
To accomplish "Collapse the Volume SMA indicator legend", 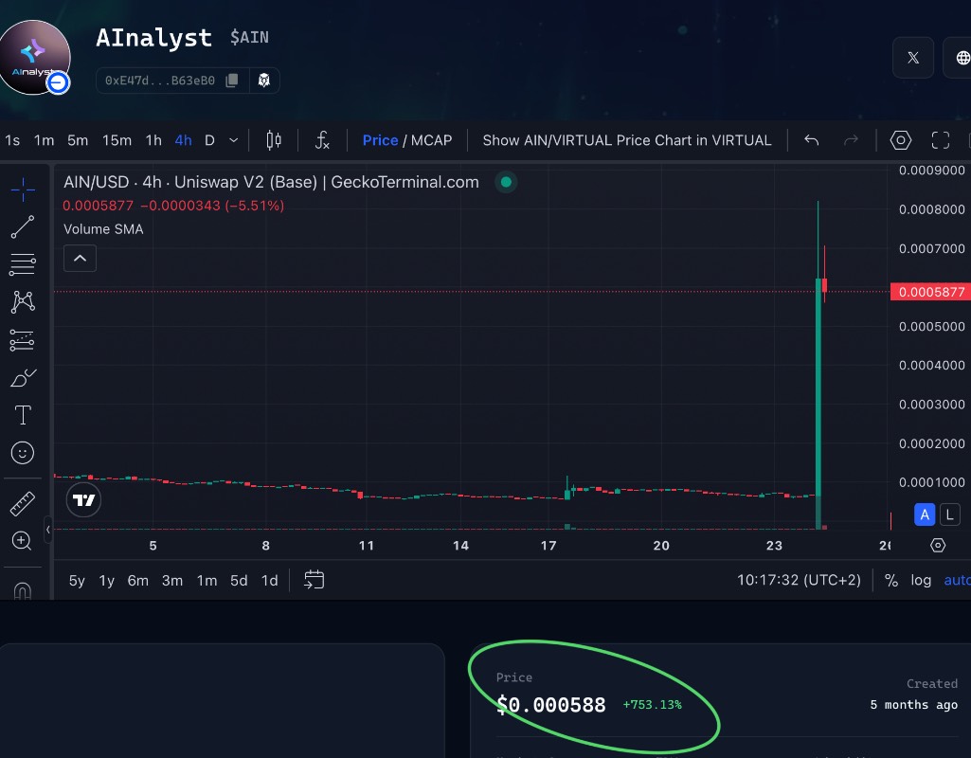I will point(80,258).
